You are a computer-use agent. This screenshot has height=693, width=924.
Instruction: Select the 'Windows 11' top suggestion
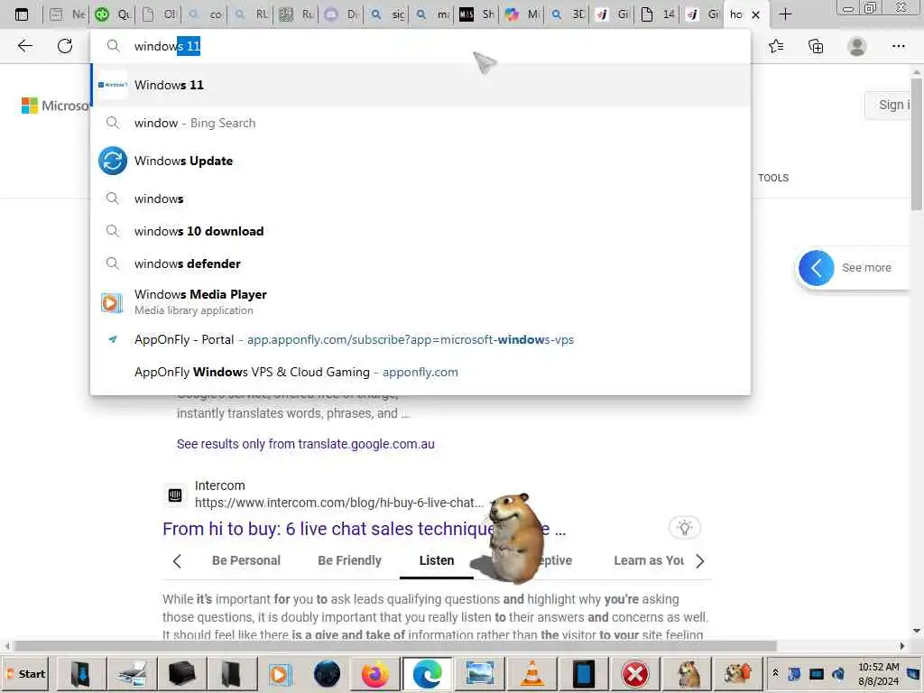click(x=420, y=85)
